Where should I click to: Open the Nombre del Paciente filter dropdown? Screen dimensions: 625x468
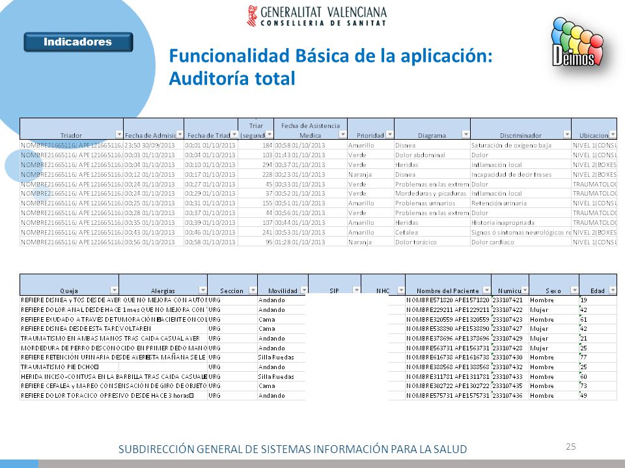point(487,290)
